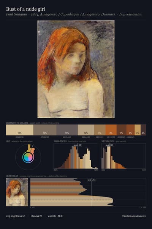This screenshot has width=152, height=229.
Task: Open the PaletteInspiration.com link
Action: pyautogui.click(x=134, y=216)
